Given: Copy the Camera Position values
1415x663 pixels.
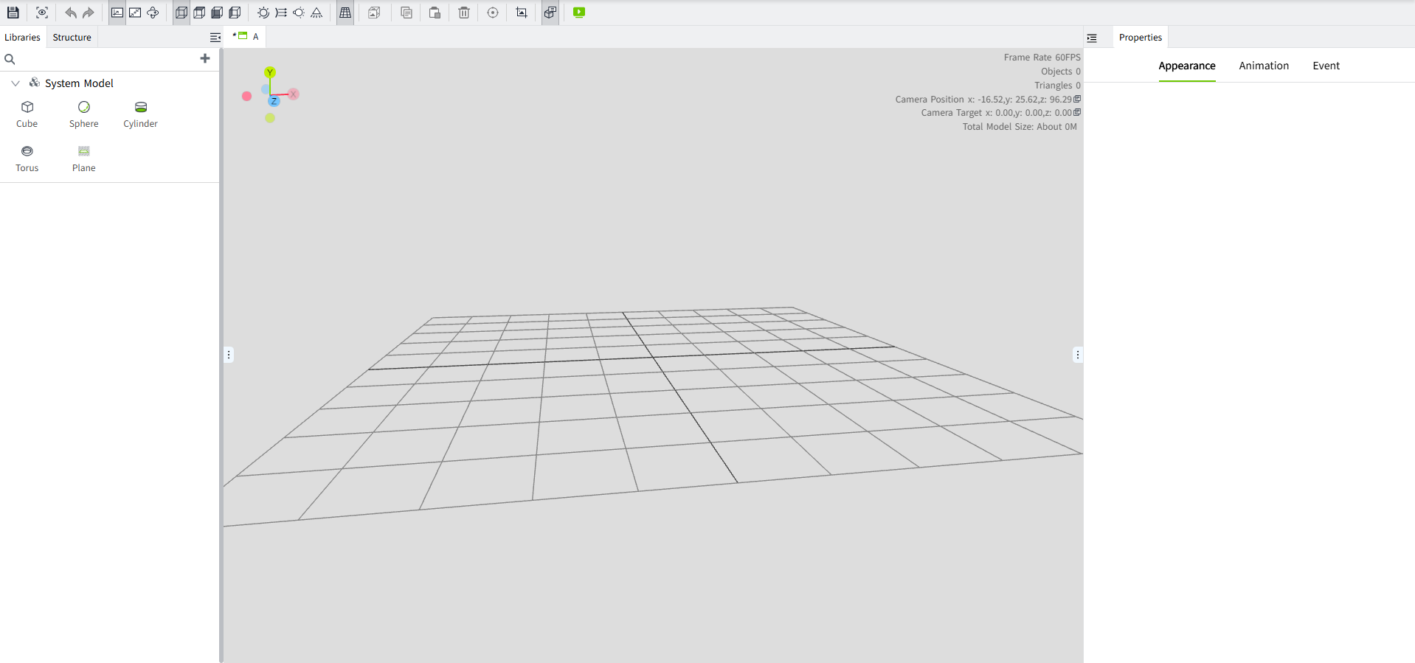Looking at the screenshot, I should [x=1077, y=99].
